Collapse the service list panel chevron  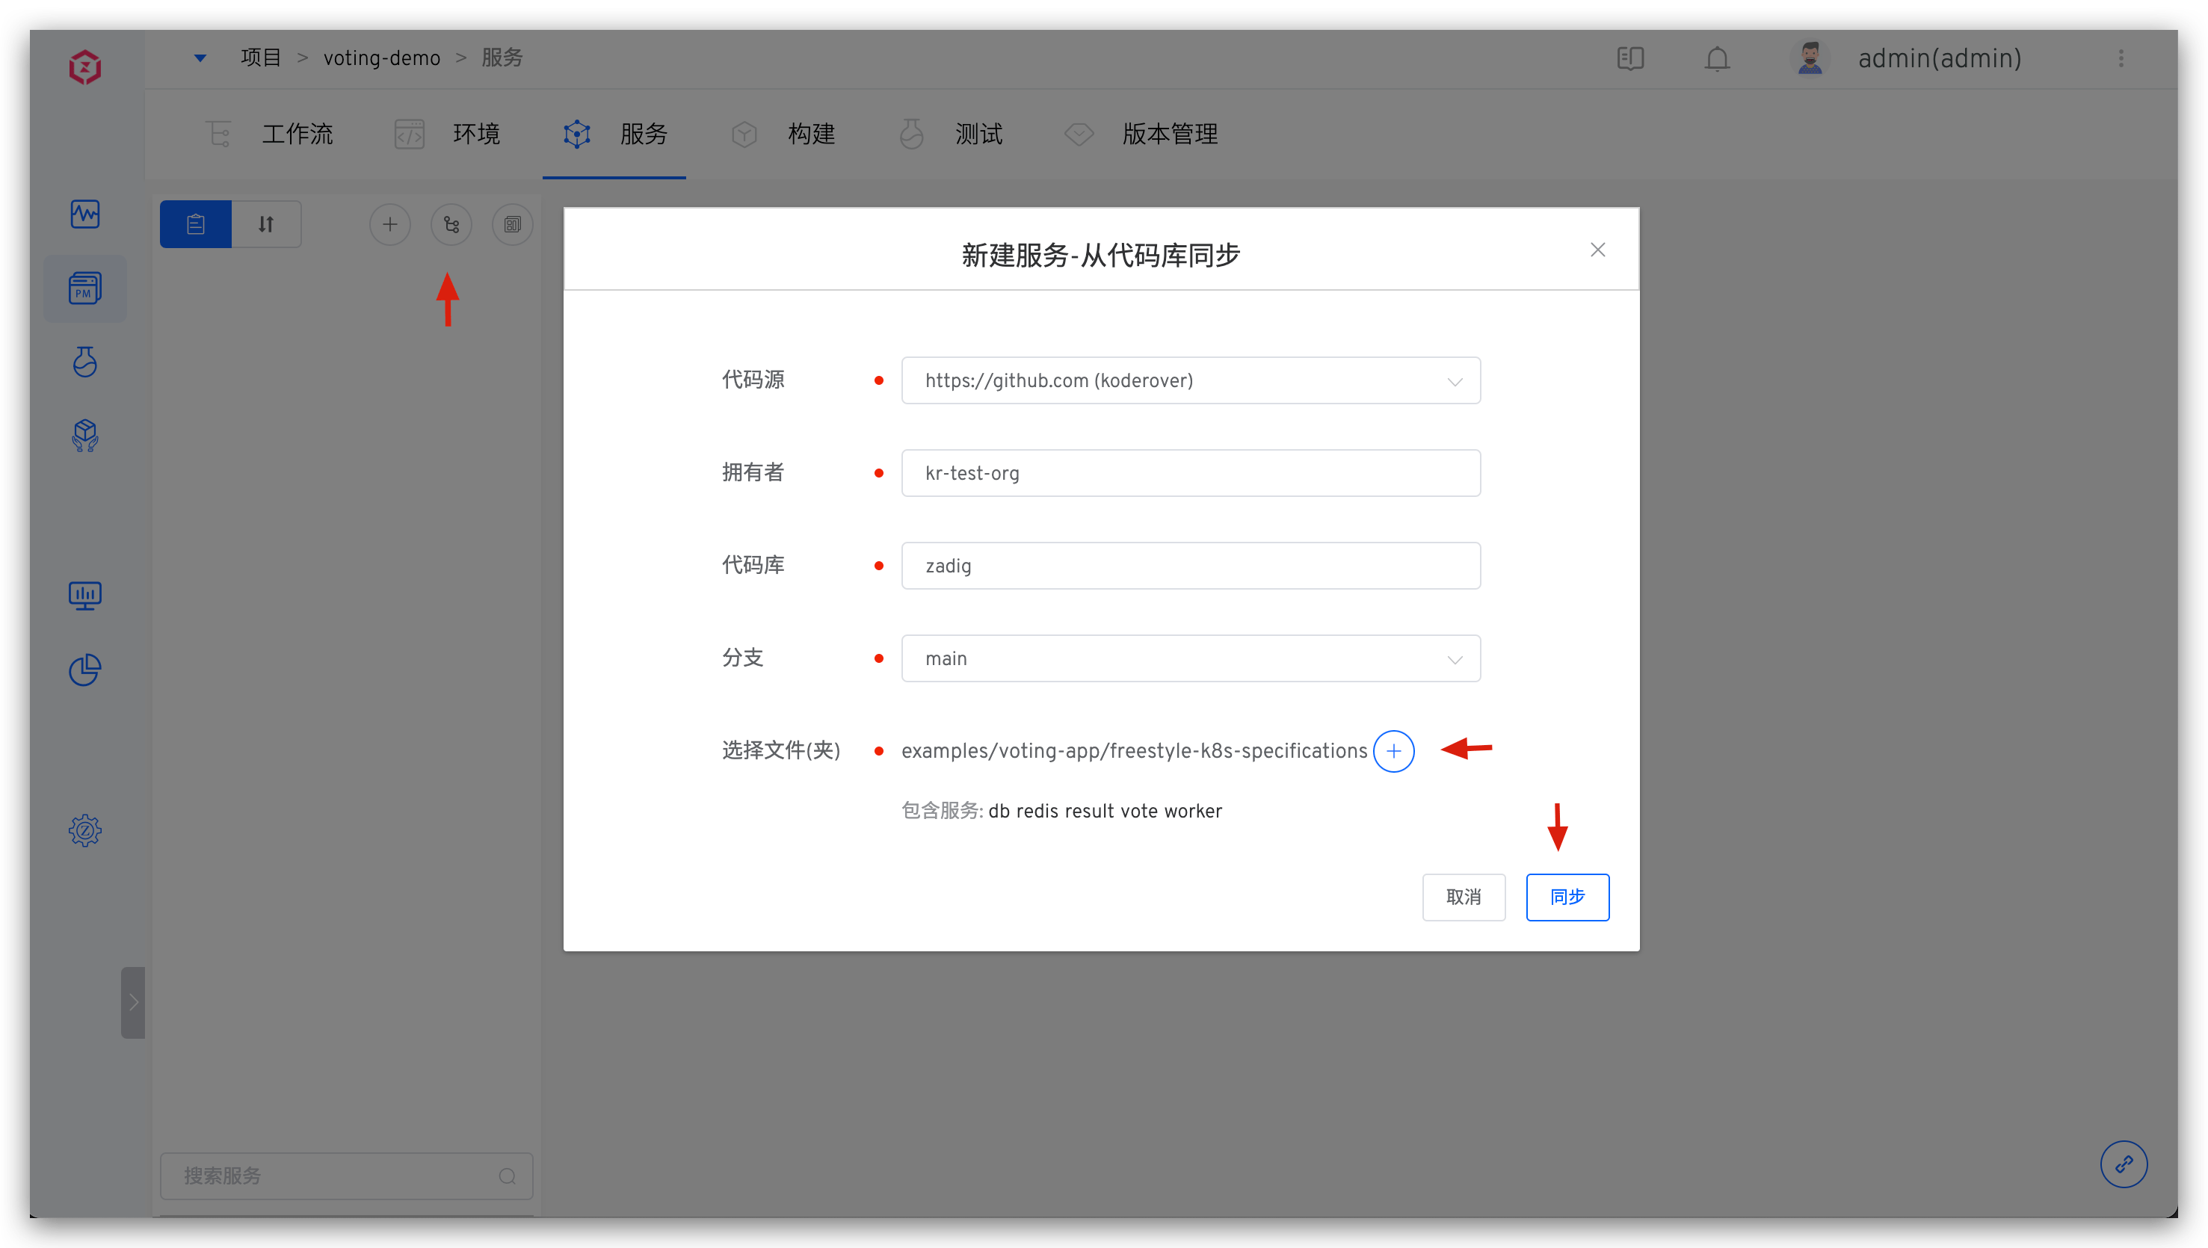click(134, 1001)
